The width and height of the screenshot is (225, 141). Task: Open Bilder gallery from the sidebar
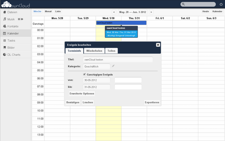(11, 47)
